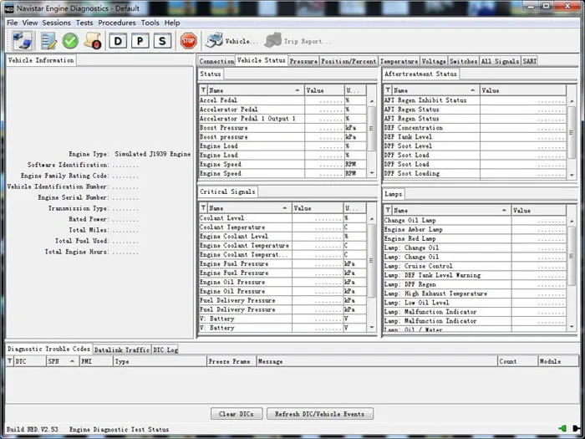Image resolution: width=585 pixels, height=439 pixels.
Task: Select Lamp: High Exhaust Temperature row
Action: pyautogui.click(x=475, y=294)
